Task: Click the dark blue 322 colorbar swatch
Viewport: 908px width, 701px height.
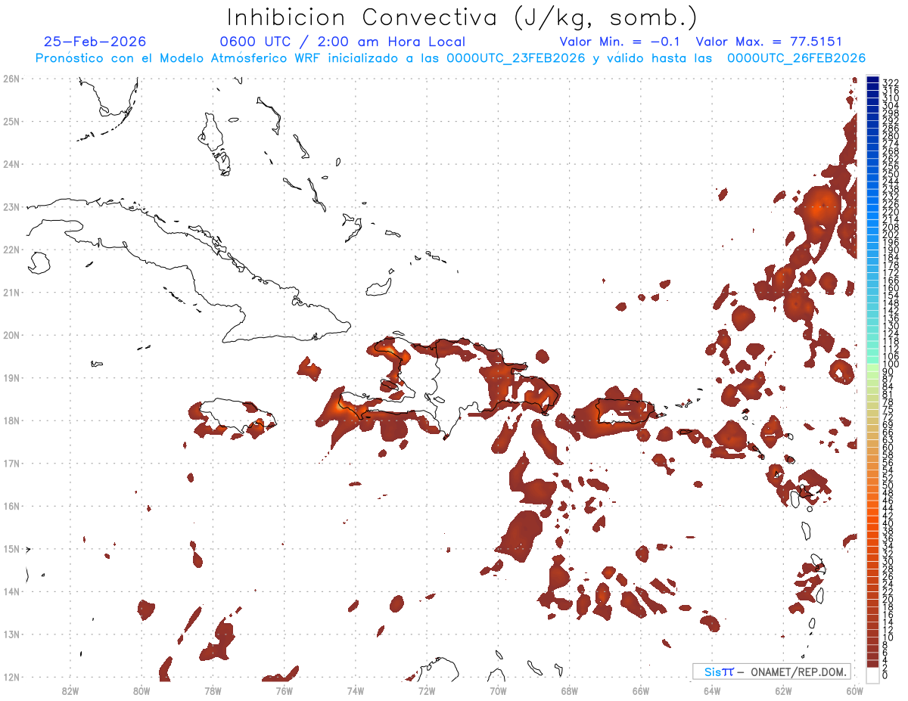Action: 872,80
